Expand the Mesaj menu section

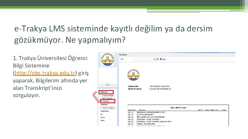(103, 117)
